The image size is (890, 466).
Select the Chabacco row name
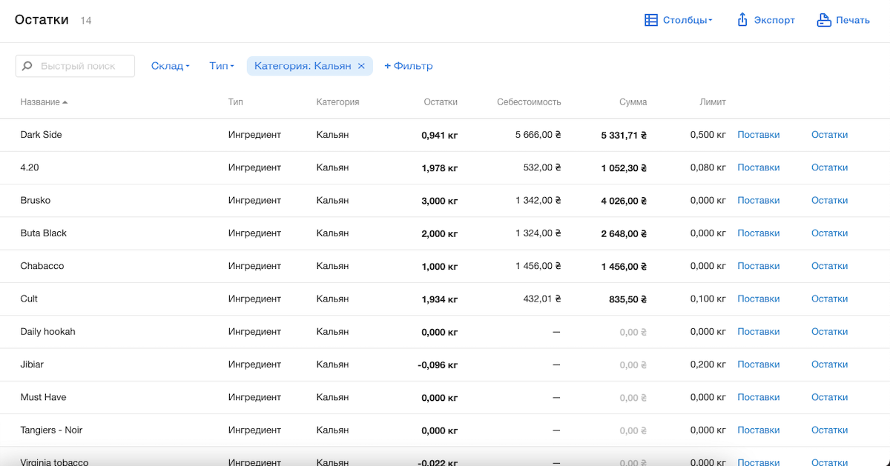pyautogui.click(x=42, y=266)
